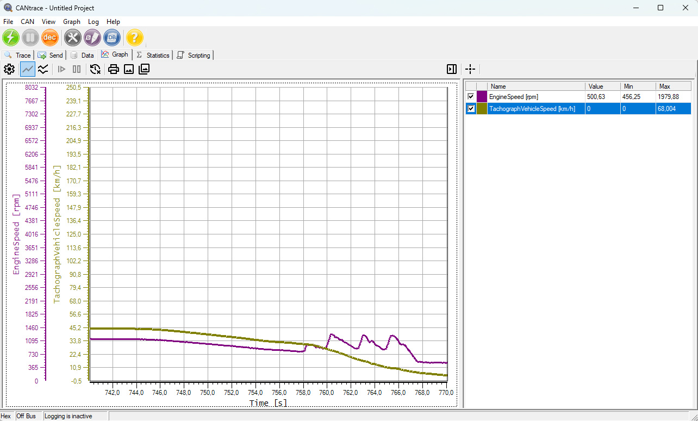Open settings via the wrench and screwdriver icon
This screenshot has width=698, height=421.
point(73,38)
